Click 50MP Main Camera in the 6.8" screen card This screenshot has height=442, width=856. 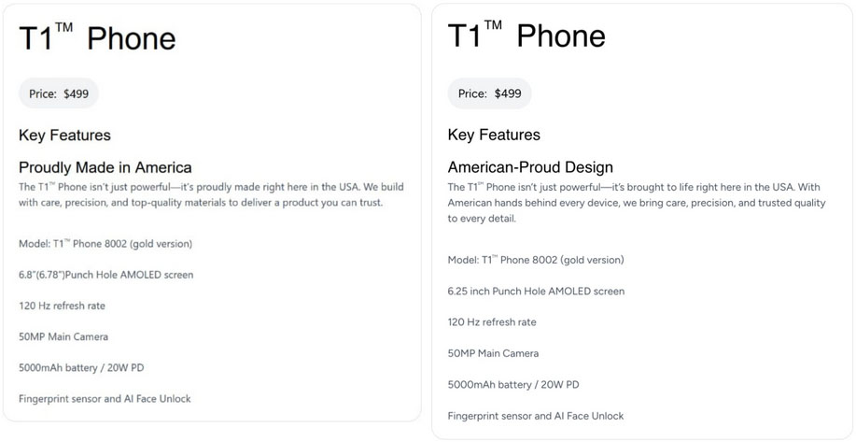click(x=63, y=336)
